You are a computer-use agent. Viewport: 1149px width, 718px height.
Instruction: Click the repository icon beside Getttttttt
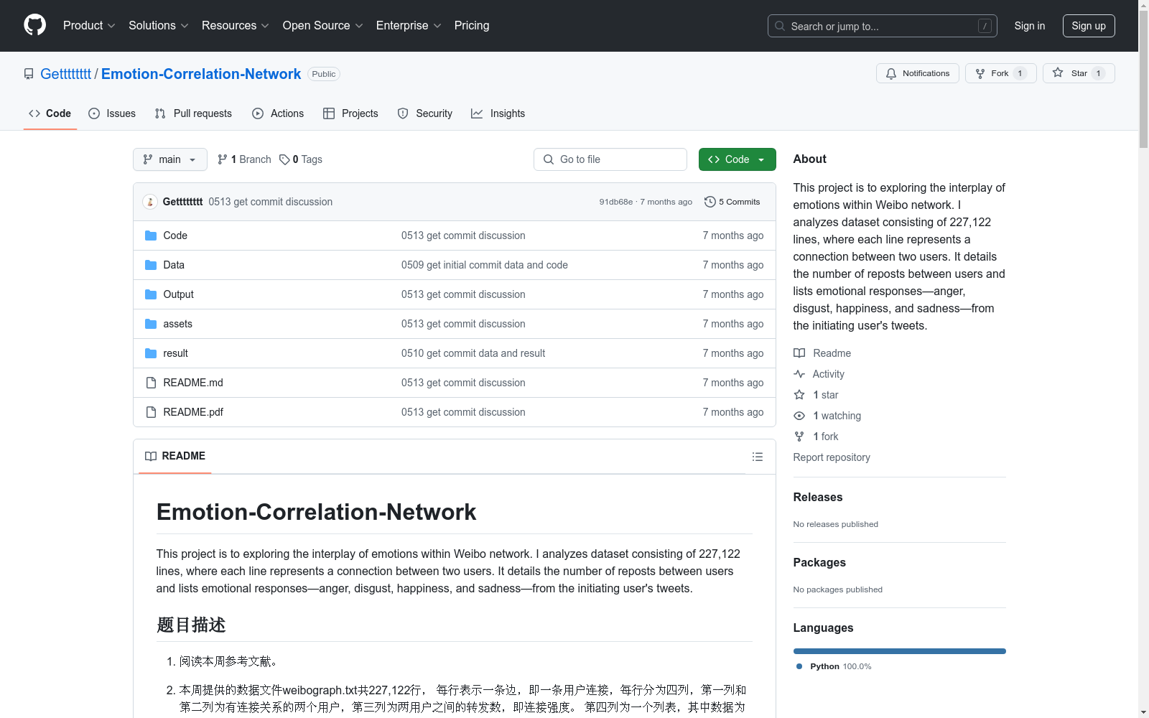point(29,74)
